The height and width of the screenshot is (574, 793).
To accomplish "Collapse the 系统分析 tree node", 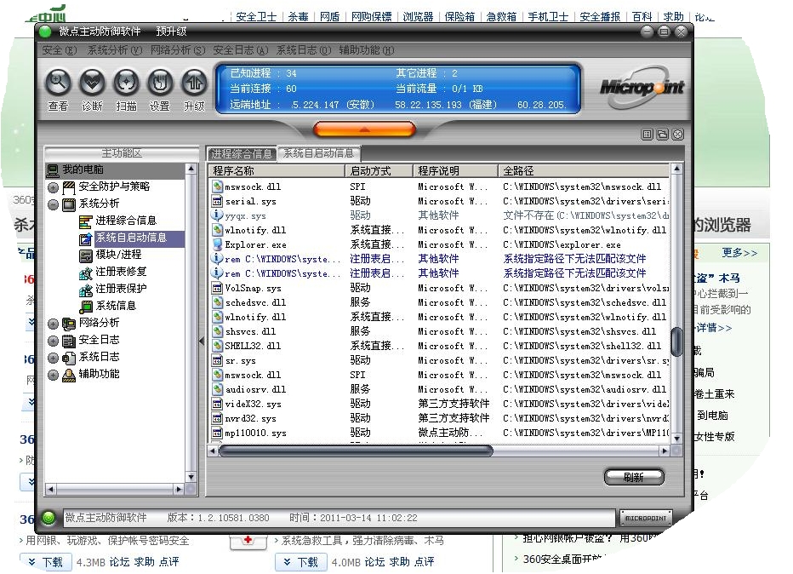I will 53,205.
